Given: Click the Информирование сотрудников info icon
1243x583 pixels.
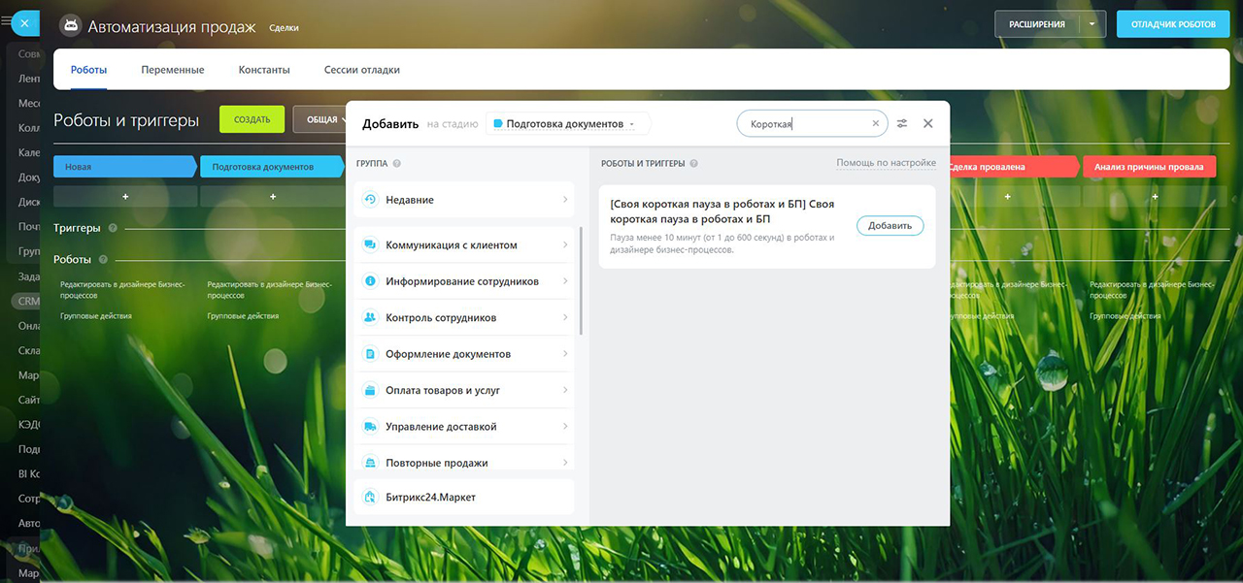Looking at the screenshot, I should point(370,281).
